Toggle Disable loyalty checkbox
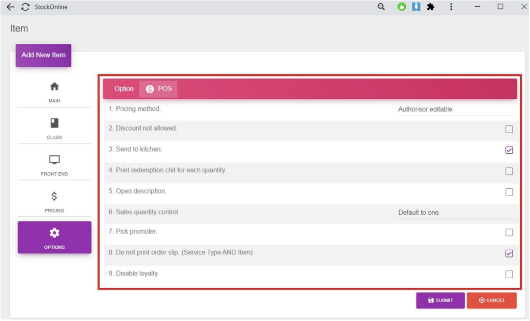This screenshot has width=530, height=321. point(509,274)
